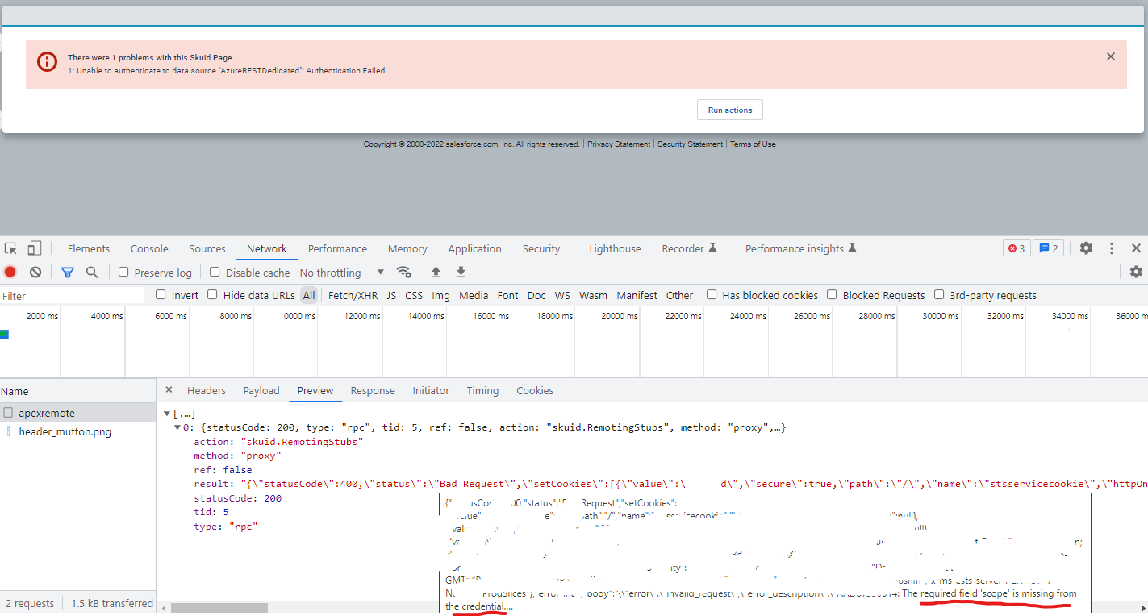This screenshot has height=616, width=1148.
Task: Toggle the network filter funnel icon
Action: [x=68, y=273]
